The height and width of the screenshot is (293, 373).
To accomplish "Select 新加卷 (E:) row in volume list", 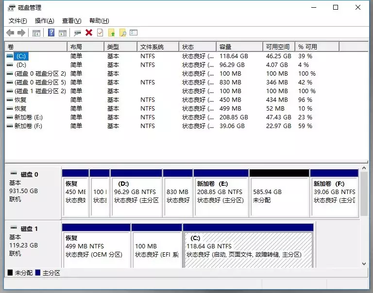I will [x=28, y=117].
